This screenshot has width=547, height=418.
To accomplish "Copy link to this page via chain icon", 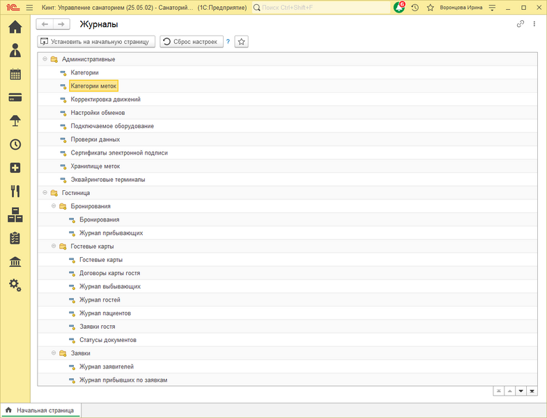I will [x=520, y=24].
